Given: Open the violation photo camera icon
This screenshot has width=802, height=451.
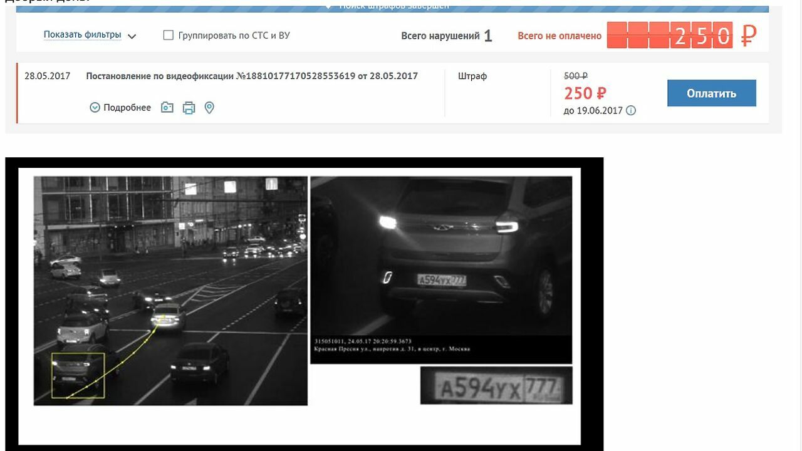Looking at the screenshot, I should click(167, 108).
